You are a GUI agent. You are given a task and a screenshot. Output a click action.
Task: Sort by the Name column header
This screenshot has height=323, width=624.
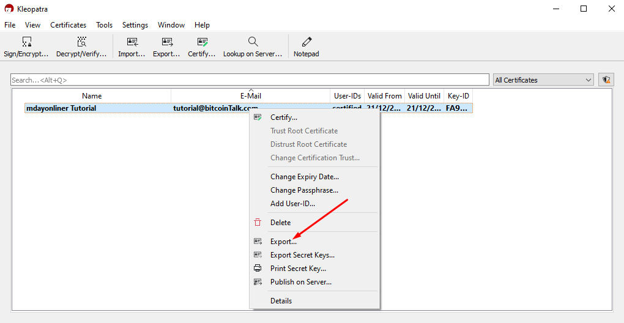92,96
